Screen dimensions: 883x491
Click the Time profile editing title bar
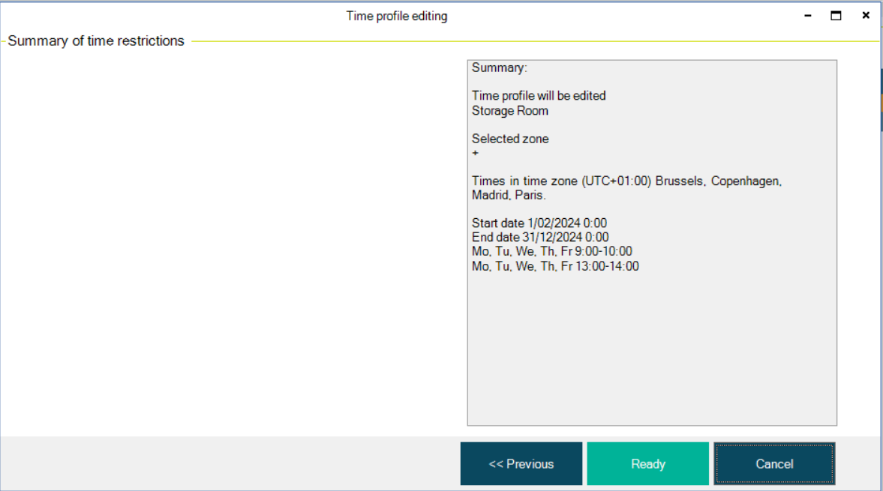click(396, 16)
